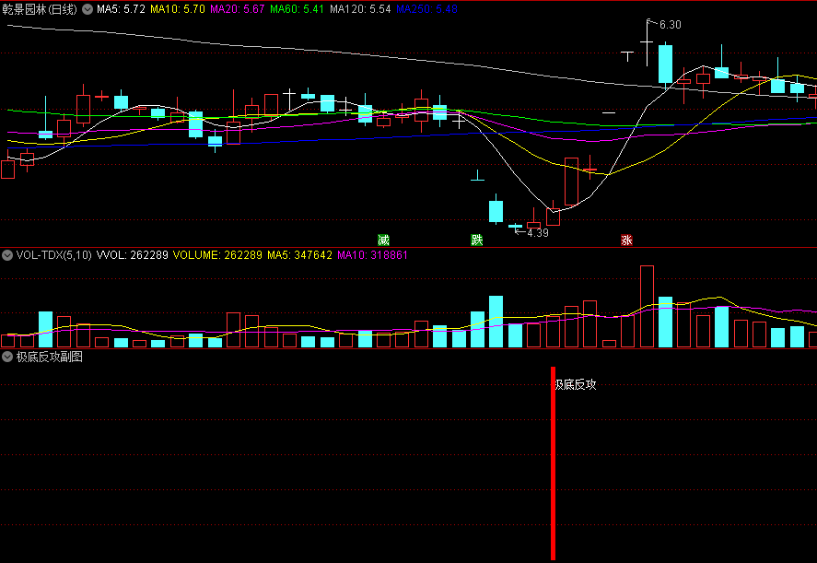The width and height of the screenshot is (817, 563).
Task: Click the tallest red volume bar
Action: pos(647,307)
